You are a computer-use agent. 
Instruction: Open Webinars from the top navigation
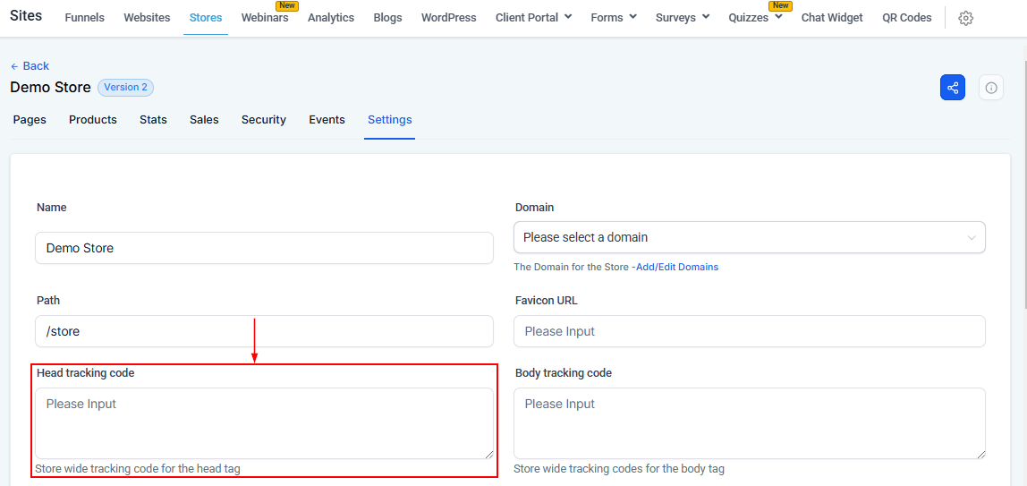coord(265,18)
